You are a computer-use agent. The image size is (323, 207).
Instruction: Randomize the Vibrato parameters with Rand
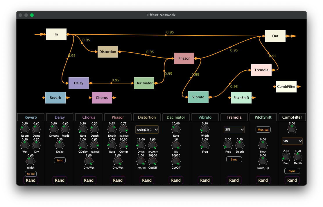[205, 180]
